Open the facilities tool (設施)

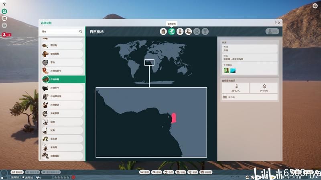(x=181, y=172)
